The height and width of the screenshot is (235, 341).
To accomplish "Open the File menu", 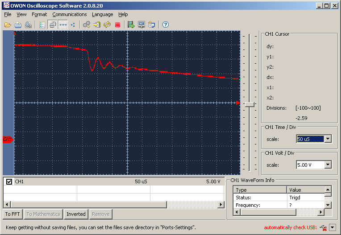I will pos(8,14).
